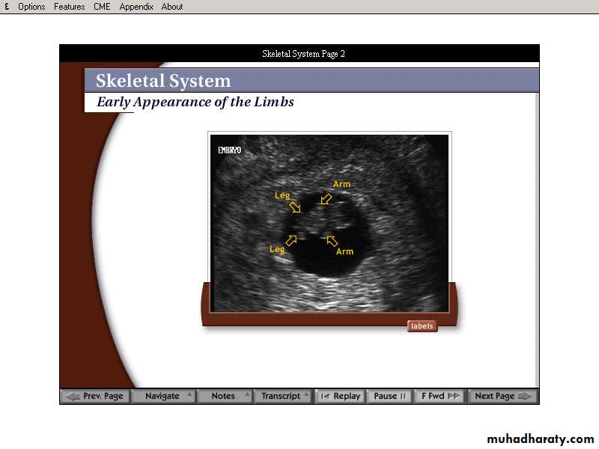Fast forward using the F Fwd button
This screenshot has width=599, height=449.
coord(440,396)
